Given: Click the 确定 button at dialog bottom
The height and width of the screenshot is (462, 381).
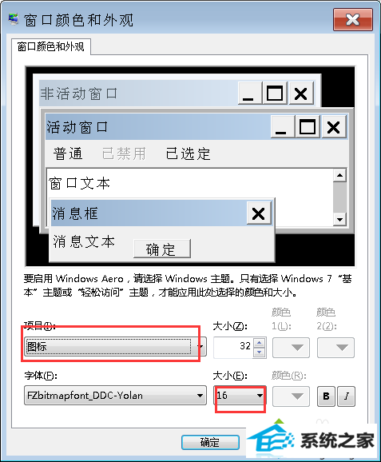Looking at the screenshot, I should (x=210, y=442).
